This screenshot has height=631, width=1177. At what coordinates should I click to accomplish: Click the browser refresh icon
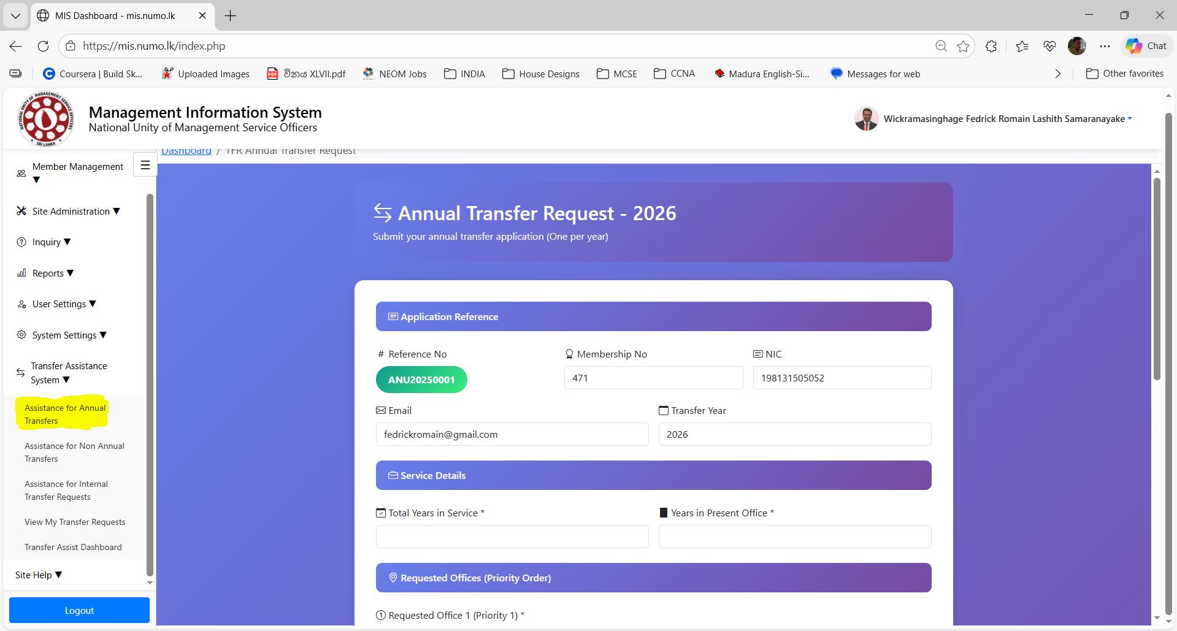coord(43,46)
